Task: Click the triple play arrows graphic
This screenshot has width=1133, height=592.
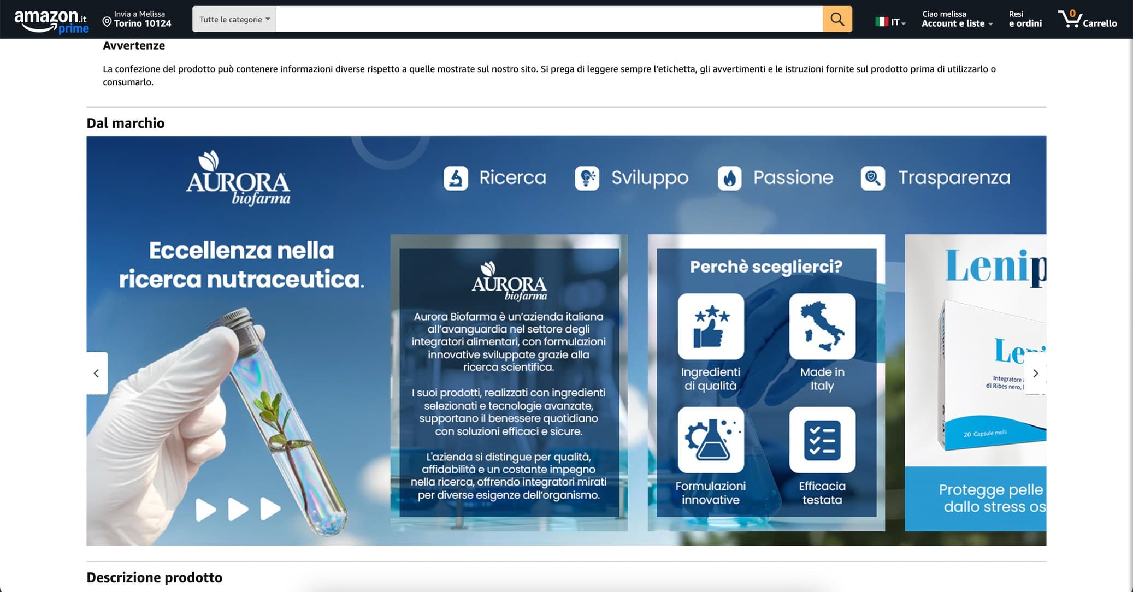Action: coord(238,509)
